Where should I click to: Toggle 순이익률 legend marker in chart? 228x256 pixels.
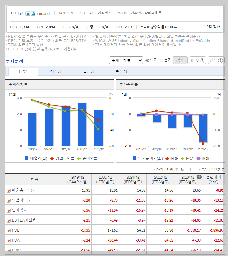tap(79, 158)
